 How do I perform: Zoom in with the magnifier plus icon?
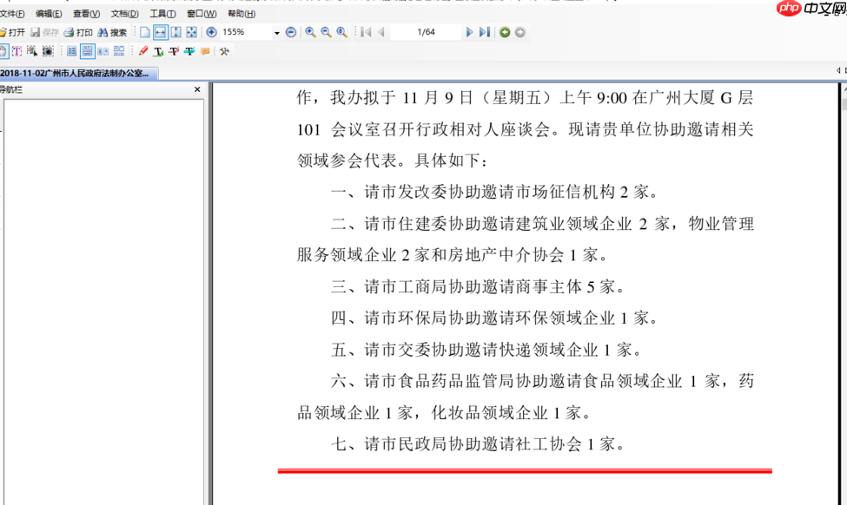pyautogui.click(x=309, y=31)
